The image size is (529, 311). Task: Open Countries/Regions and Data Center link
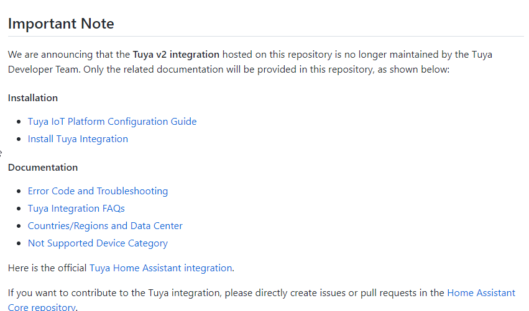(x=105, y=226)
